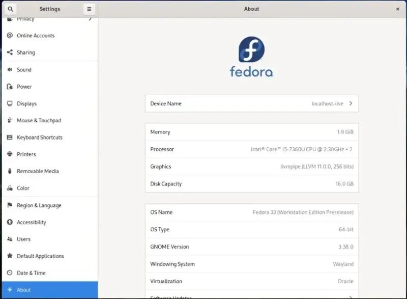Click the Online Accounts @ icon
Viewport: 407px width, 299px height.
(x=10, y=35)
